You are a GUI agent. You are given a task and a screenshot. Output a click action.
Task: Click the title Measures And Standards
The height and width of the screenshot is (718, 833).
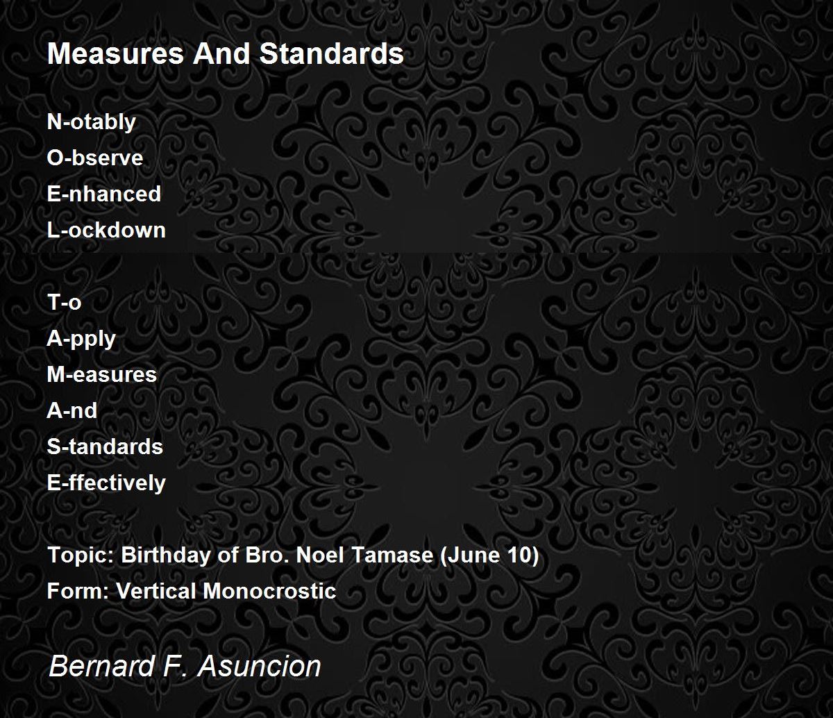(x=226, y=53)
